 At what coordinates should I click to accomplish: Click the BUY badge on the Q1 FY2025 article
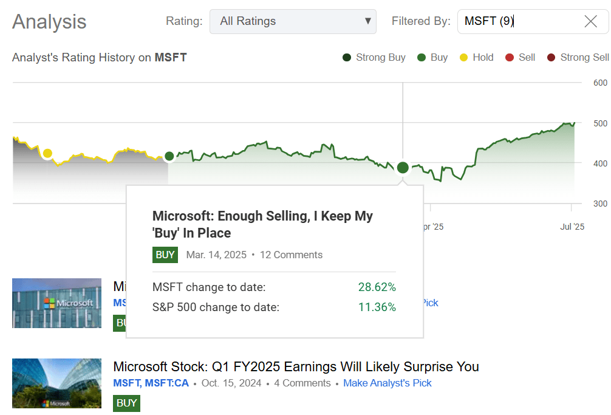(x=126, y=403)
